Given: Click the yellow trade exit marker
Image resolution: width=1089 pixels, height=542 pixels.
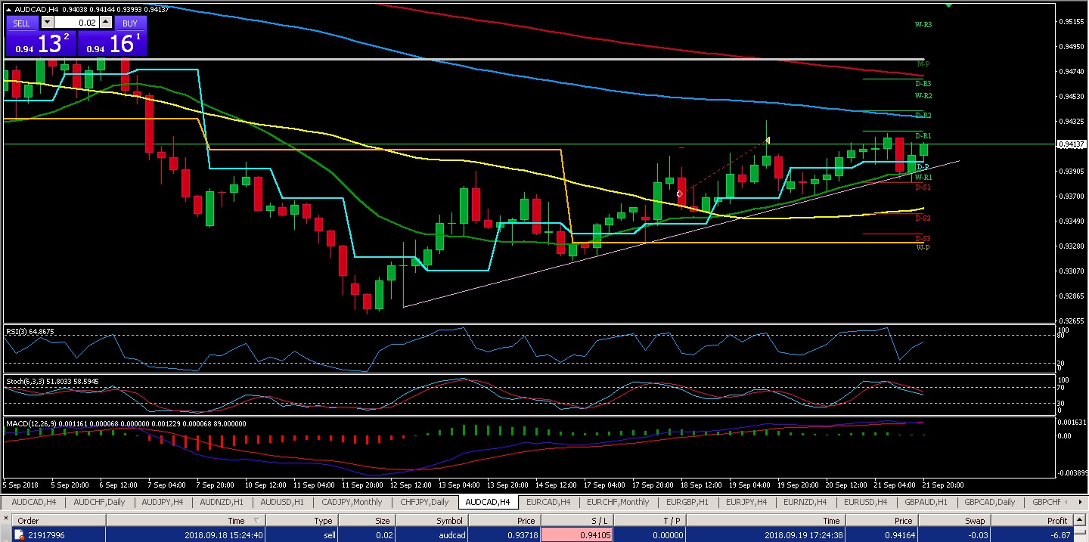Looking at the screenshot, I should pyautogui.click(x=768, y=140).
